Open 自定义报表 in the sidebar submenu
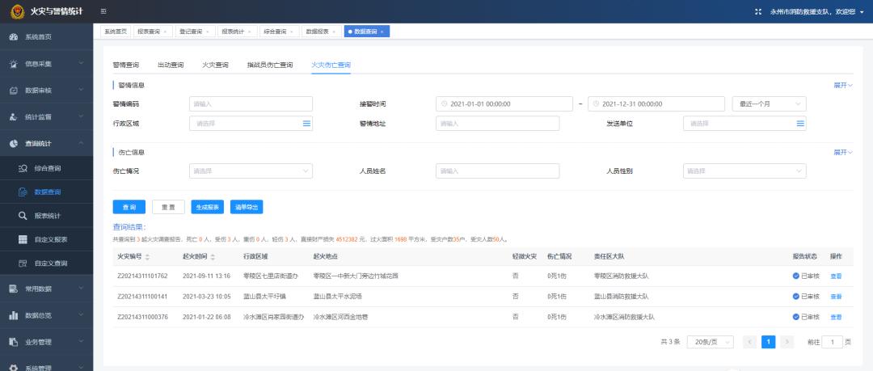873x371 pixels. (46, 239)
